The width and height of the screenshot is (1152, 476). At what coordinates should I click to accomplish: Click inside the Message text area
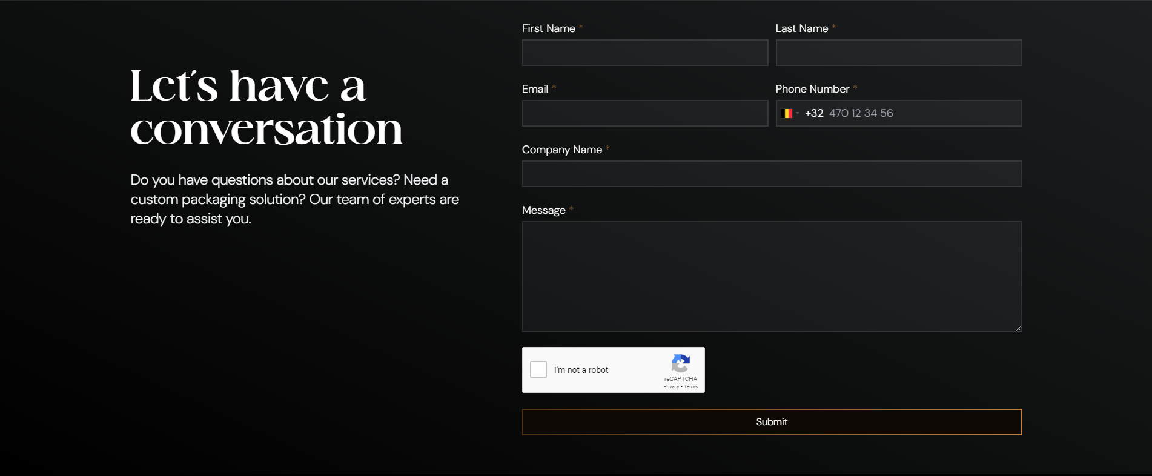tap(772, 276)
